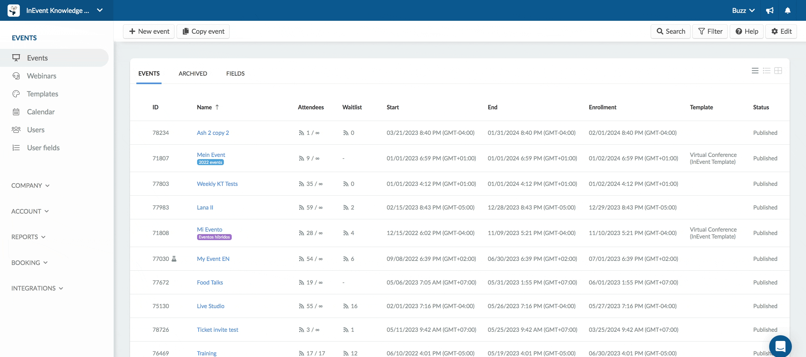The height and width of the screenshot is (357, 806).
Task: Expand the ACCOUNT section
Action: tap(29, 211)
